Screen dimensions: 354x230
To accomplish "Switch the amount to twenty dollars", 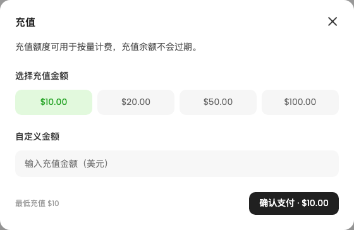I will click(x=136, y=102).
